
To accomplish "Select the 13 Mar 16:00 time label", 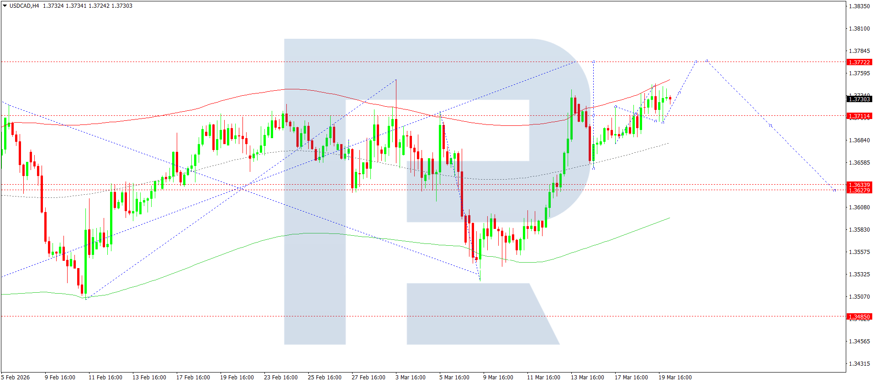I will point(587,377).
